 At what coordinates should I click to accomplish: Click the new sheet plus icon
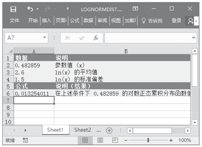[x=109, y=130]
